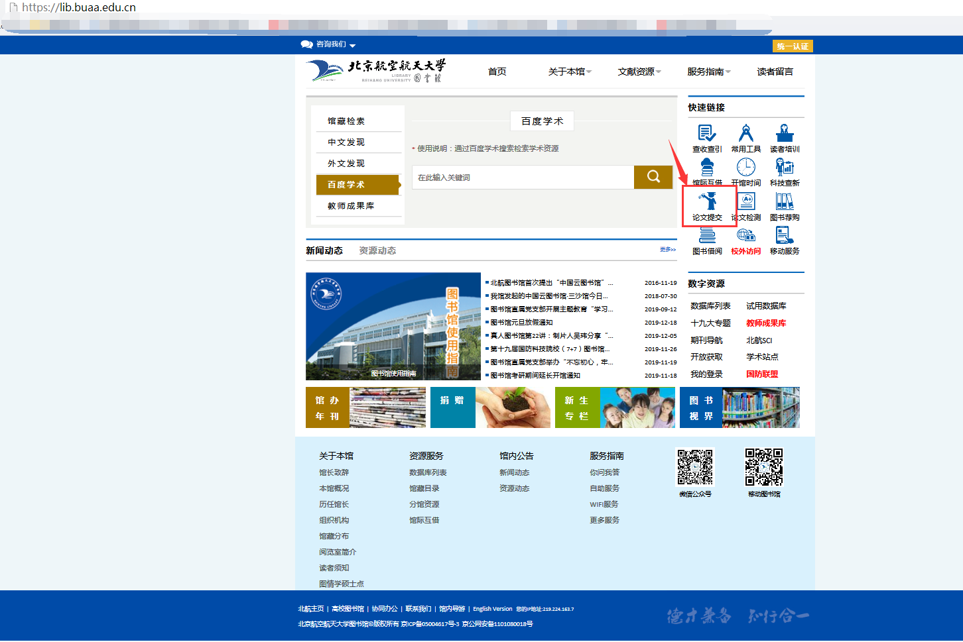This screenshot has width=963, height=642.
Task: Open 开馆时间 clock icon
Action: pyautogui.click(x=745, y=168)
